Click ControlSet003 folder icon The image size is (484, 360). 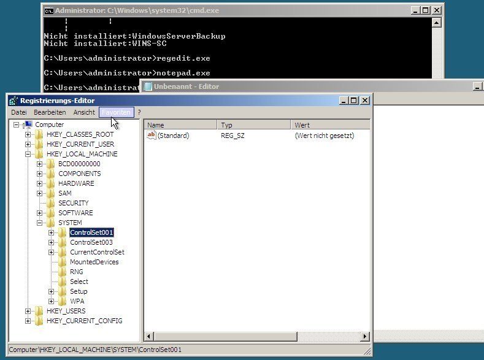(x=63, y=242)
